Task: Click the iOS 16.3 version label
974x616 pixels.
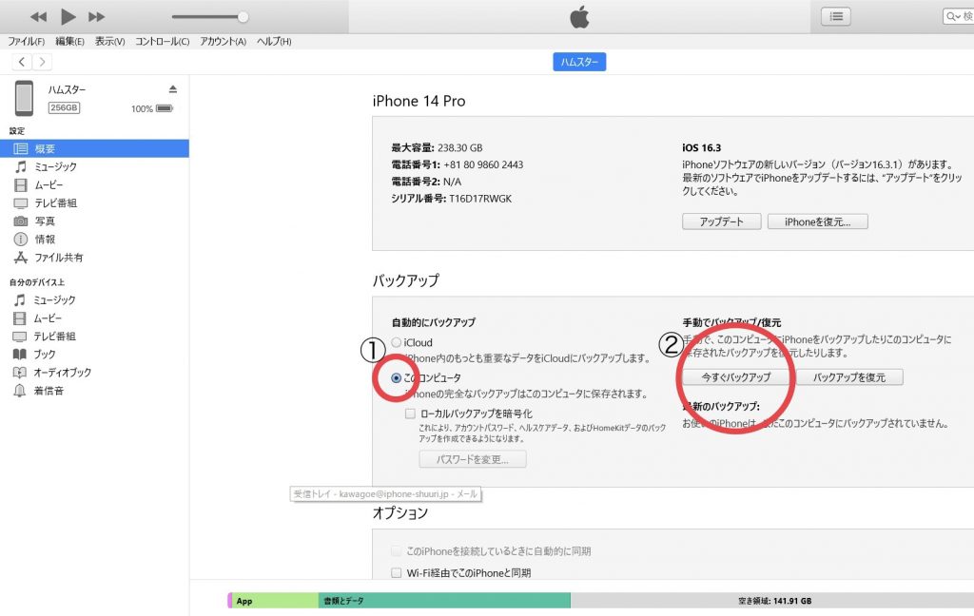Action: 701,147
